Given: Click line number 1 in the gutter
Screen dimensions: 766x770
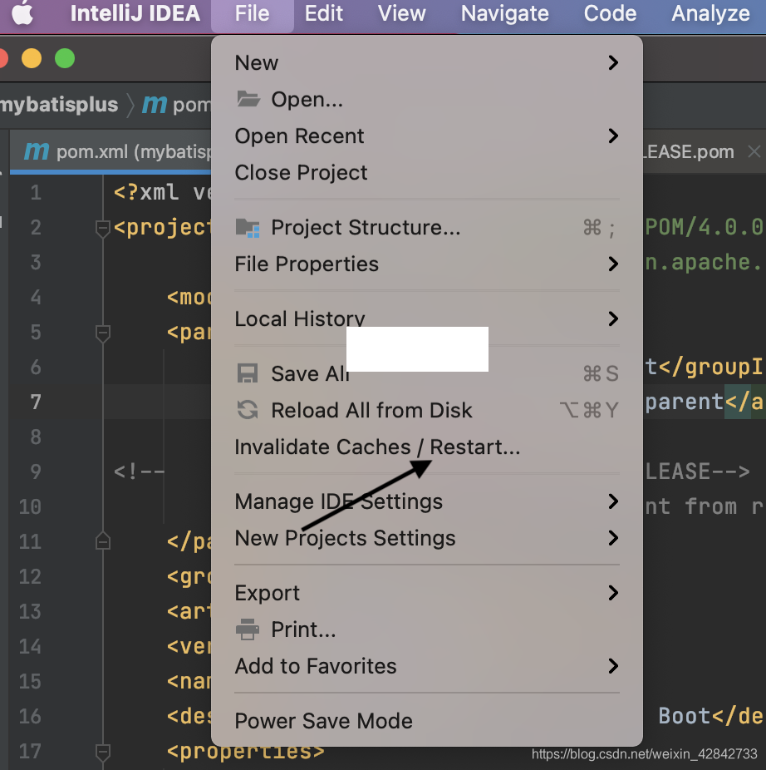Looking at the screenshot, I should tap(36, 193).
